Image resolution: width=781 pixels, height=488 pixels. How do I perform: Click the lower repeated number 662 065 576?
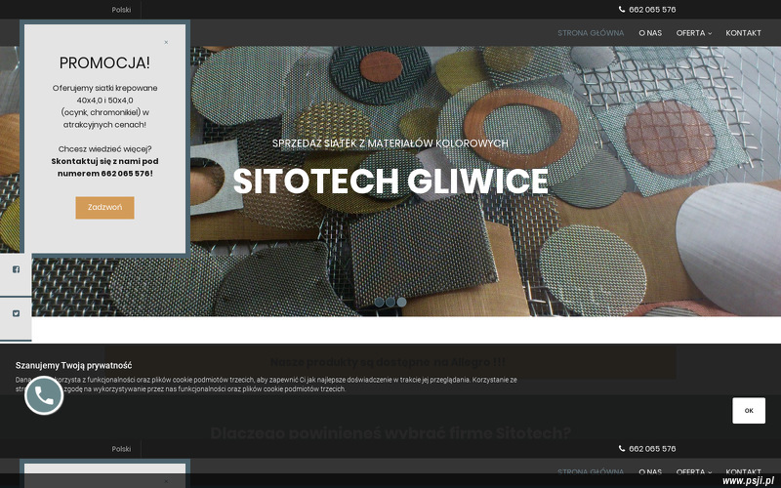pos(652,449)
